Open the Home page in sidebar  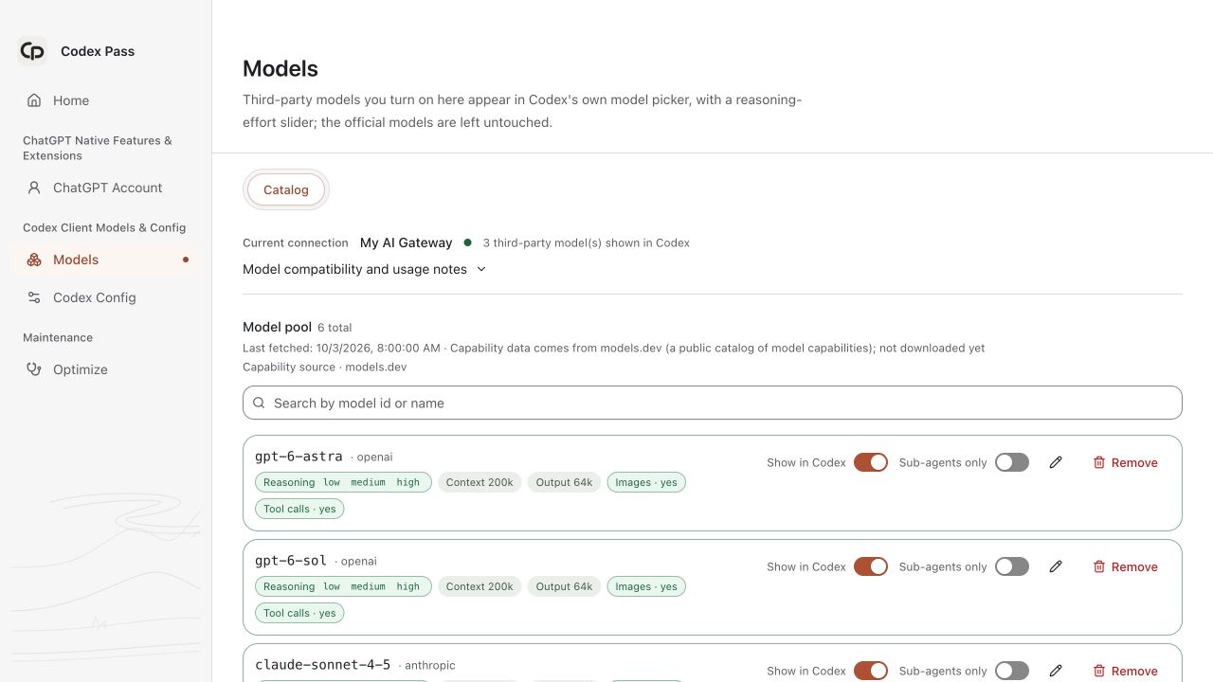(105, 100)
